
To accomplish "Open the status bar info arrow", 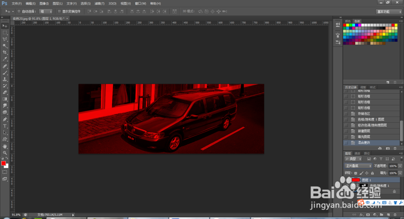I will pyautogui.click(x=73, y=215).
